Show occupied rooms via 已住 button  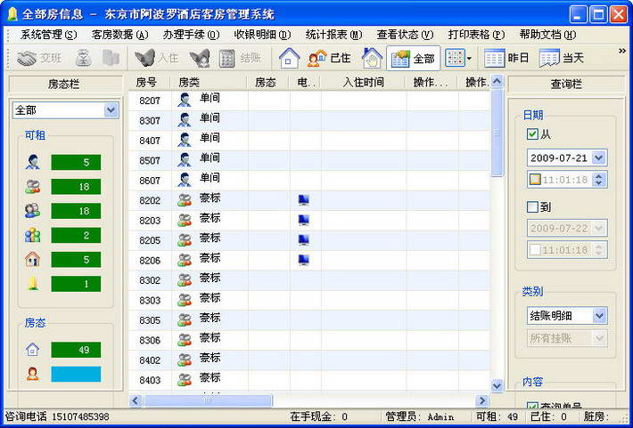click(329, 59)
